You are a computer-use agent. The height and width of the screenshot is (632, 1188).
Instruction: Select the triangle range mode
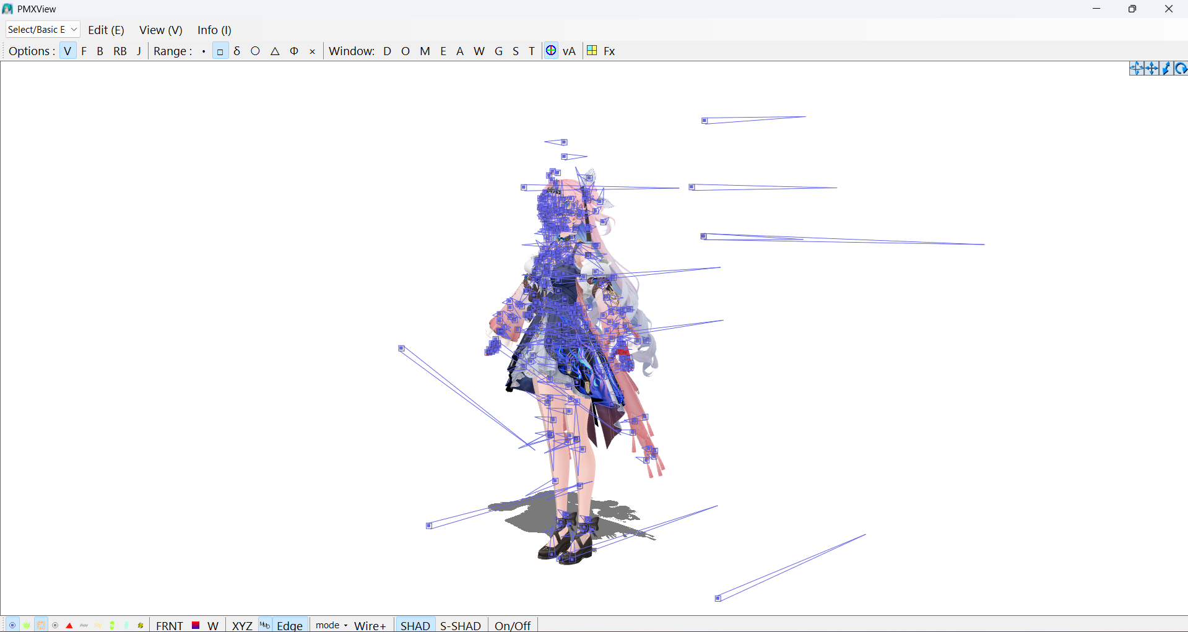[275, 51]
